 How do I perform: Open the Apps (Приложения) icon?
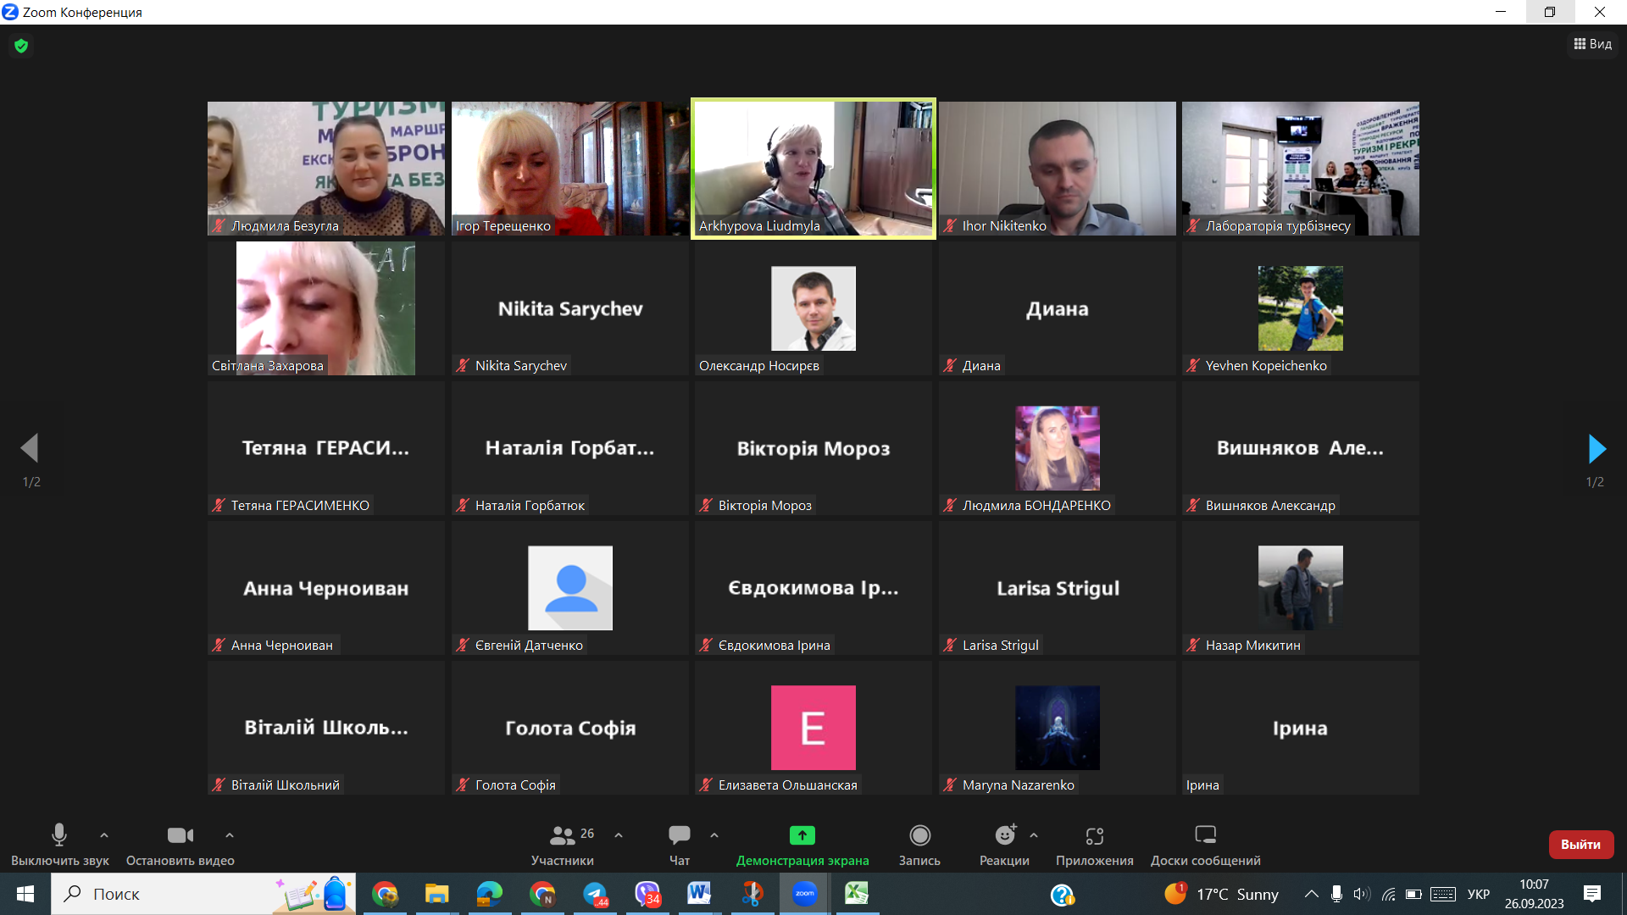click(x=1094, y=835)
